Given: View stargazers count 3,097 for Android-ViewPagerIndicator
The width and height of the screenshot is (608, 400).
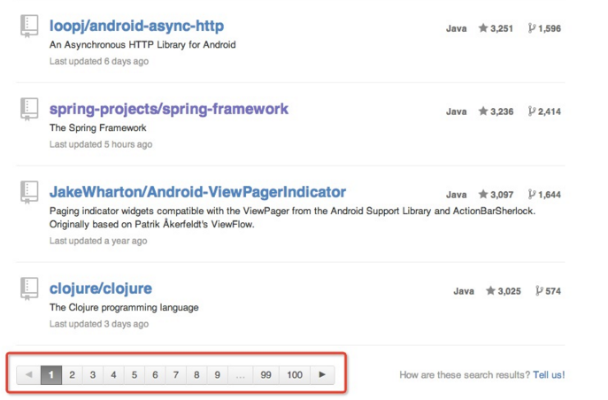Looking at the screenshot, I should [496, 195].
